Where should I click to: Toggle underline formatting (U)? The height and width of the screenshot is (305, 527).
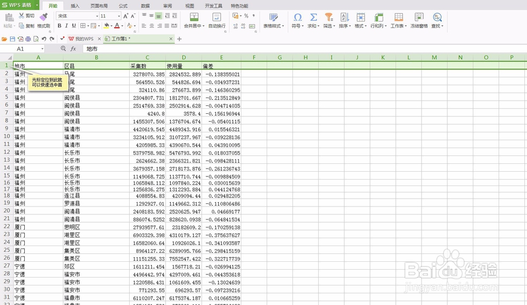point(74,25)
